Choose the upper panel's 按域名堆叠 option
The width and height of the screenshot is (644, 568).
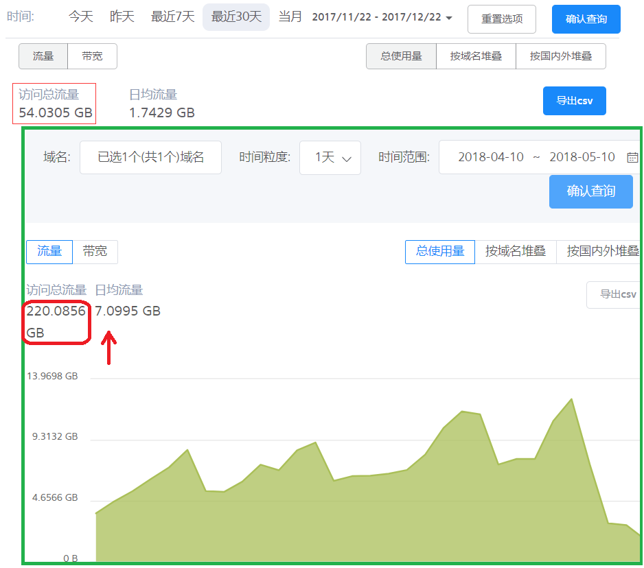coord(476,56)
